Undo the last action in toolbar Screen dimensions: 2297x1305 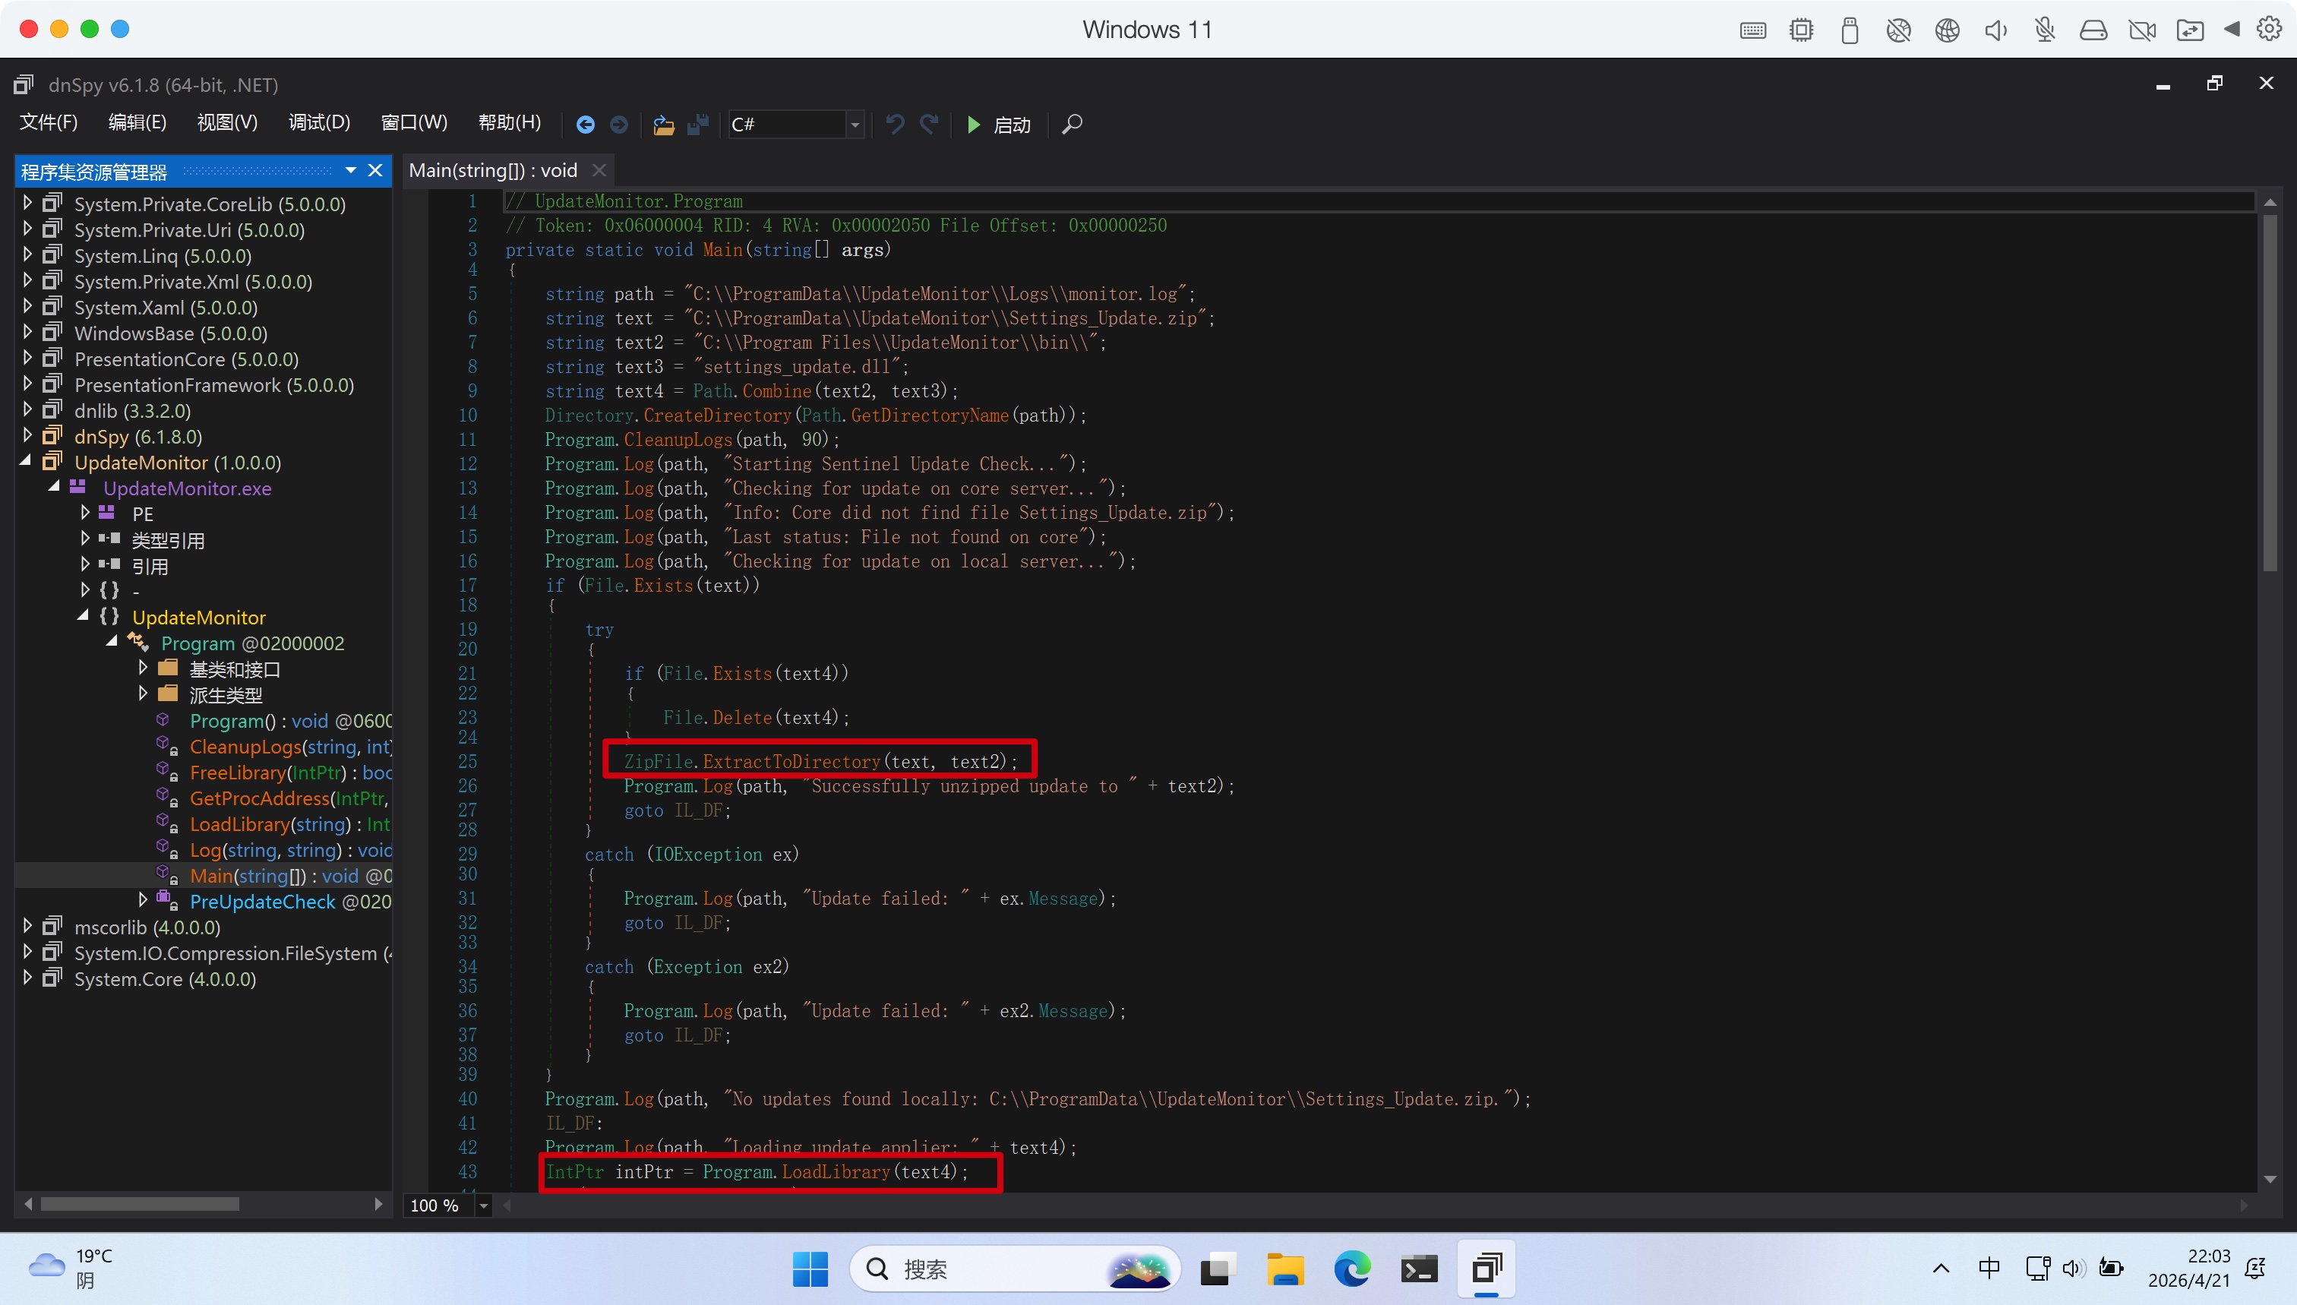click(895, 124)
